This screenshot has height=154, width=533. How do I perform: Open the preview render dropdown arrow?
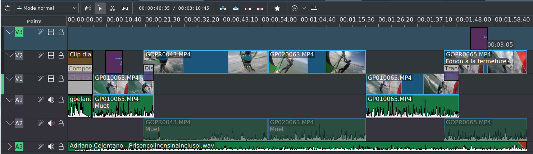(x=304, y=8)
